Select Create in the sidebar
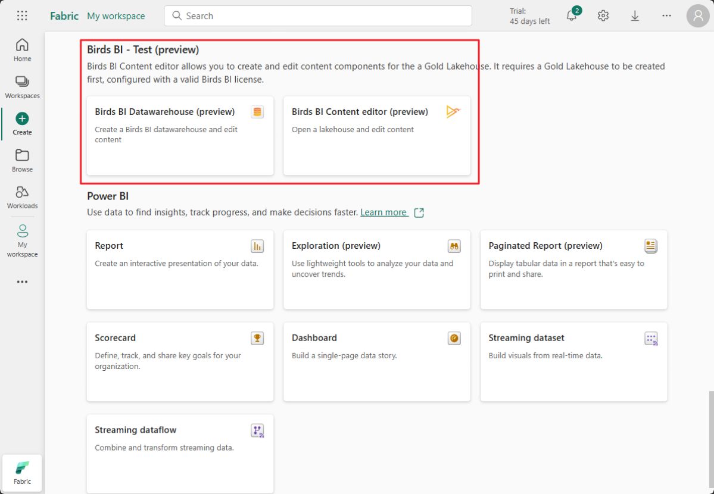The width and height of the screenshot is (714, 494). pyautogui.click(x=22, y=124)
